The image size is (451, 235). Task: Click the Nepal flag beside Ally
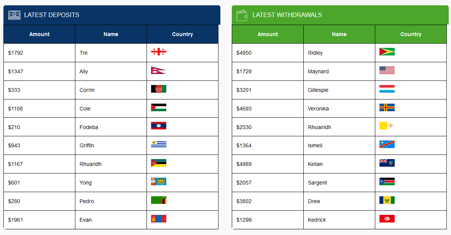pos(158,71)
